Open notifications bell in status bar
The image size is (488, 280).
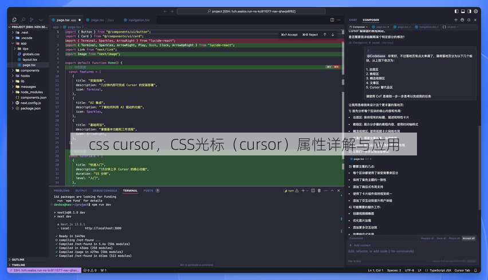pos(475,270)
